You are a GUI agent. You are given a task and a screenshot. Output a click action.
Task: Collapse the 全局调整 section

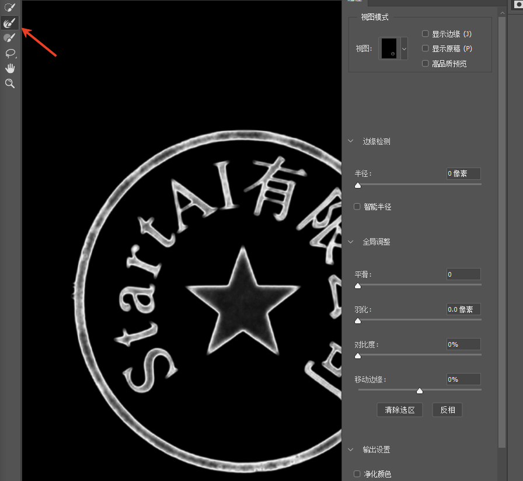351,242
